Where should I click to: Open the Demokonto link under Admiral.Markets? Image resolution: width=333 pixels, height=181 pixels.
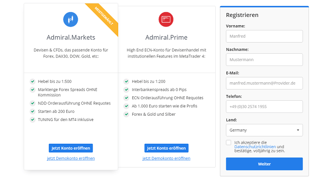coord(71,158)
